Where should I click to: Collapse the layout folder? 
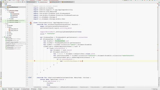[x=6, y=27]
